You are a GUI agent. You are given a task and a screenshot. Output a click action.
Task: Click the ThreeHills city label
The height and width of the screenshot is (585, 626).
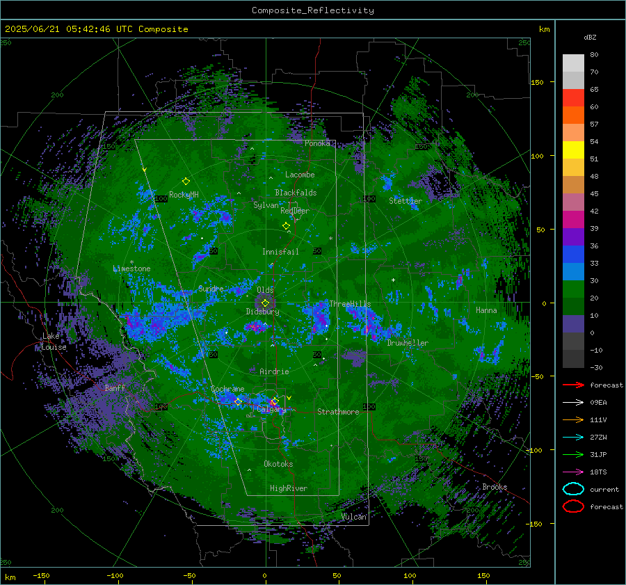(x=350, y=304)
